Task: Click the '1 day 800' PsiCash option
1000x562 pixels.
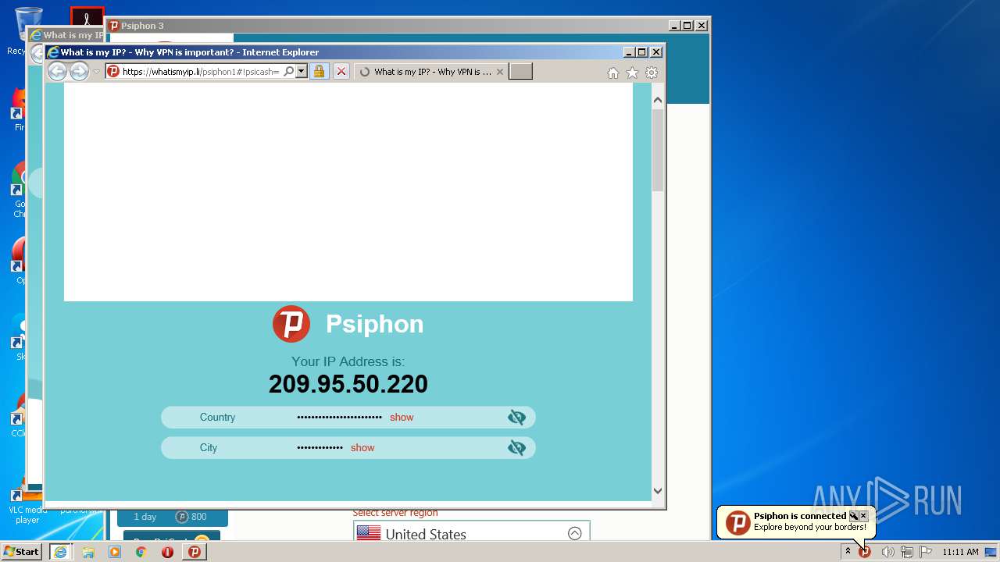Action: pyautogui.click(x=173, y=517)
